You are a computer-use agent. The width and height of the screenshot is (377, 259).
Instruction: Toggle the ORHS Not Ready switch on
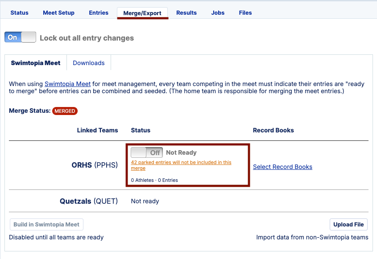[147, 152]
